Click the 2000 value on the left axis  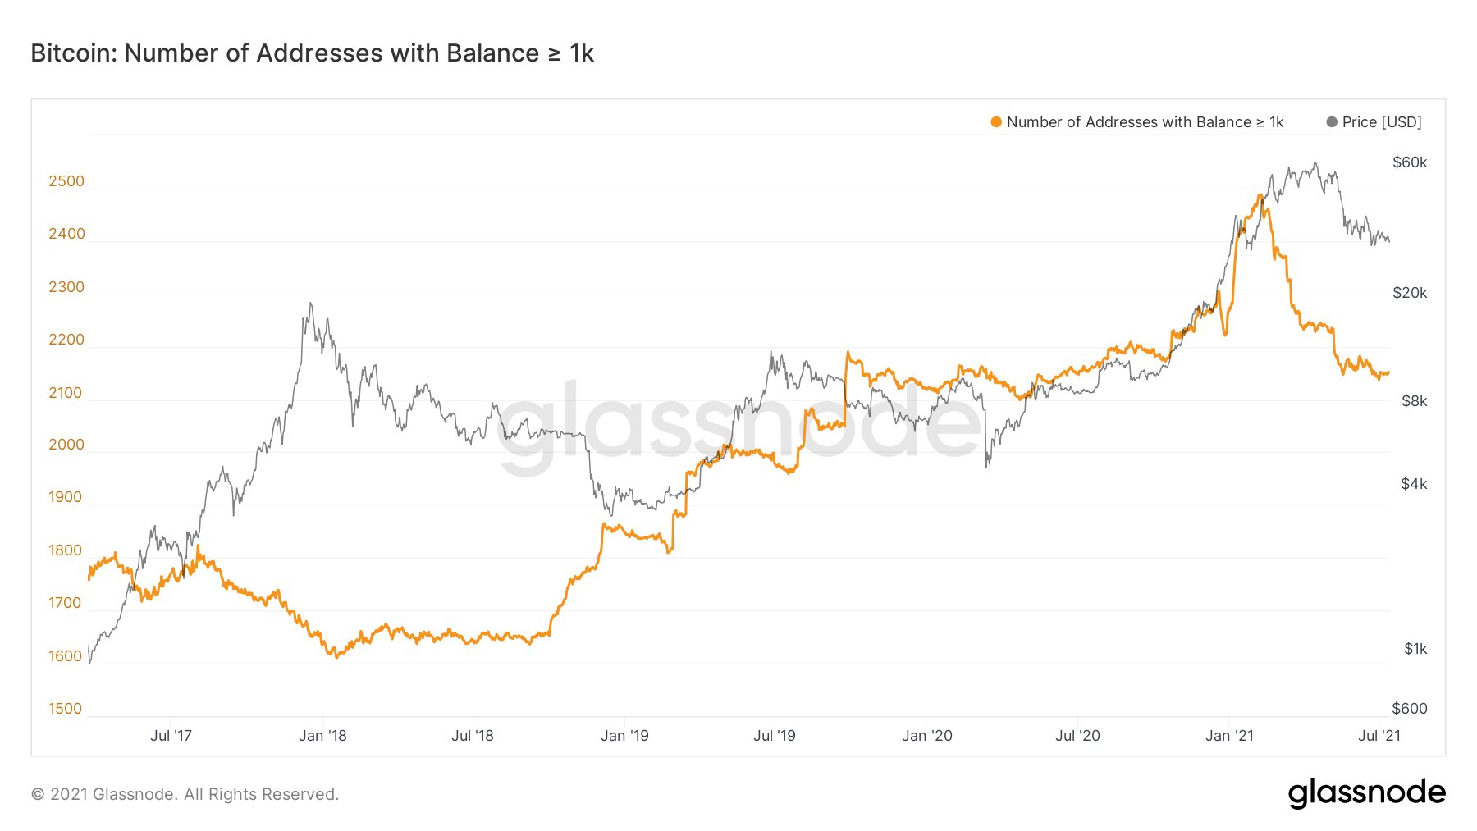(x=66, y=445)
